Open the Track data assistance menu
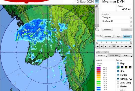135x91 pixels. tap(126, 55)
